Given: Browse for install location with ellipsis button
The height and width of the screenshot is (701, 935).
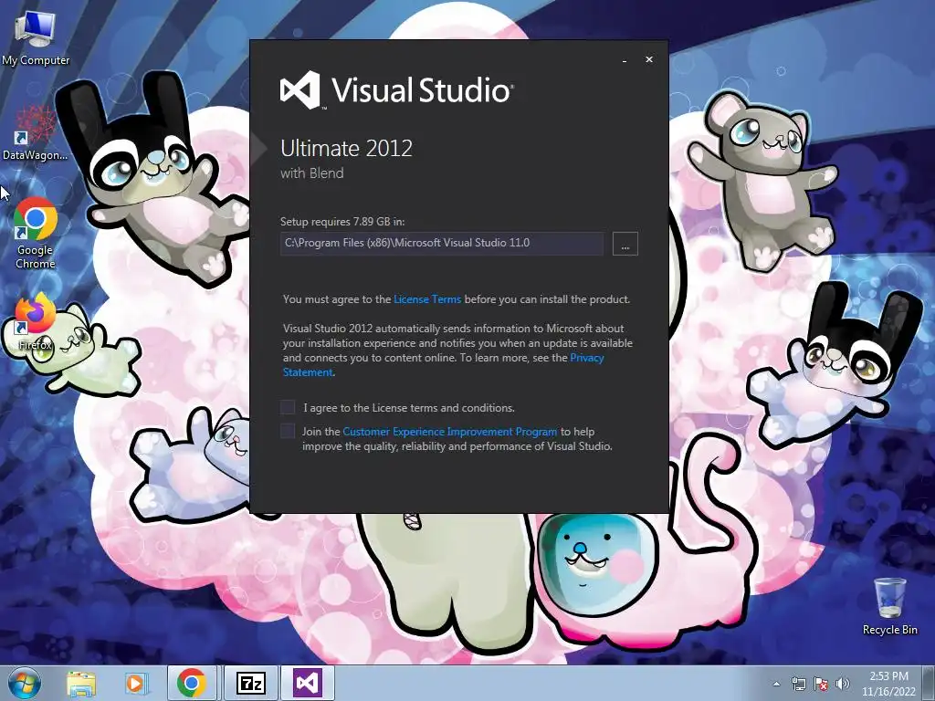Looking at the screenshot, I should [x=625, y=244].
